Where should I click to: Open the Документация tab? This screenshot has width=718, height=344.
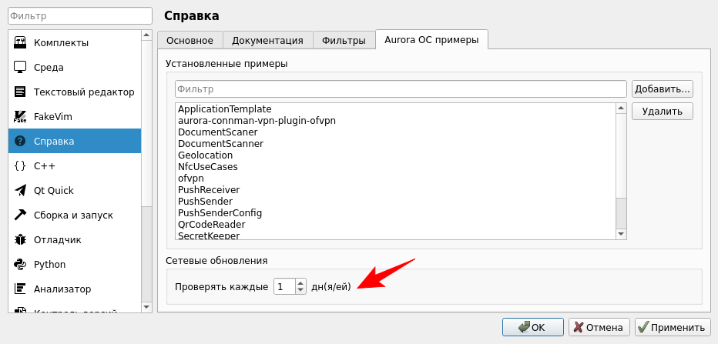pyautogui.click(x=267, y=41)
